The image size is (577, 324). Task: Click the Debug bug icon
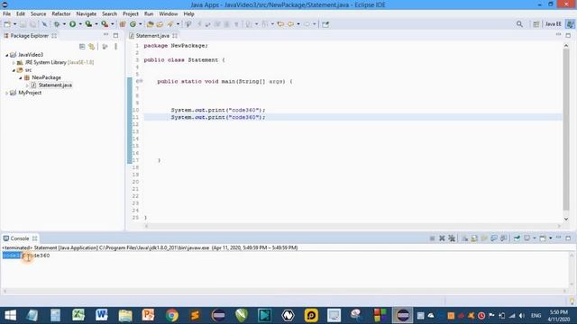coord(57,24)
